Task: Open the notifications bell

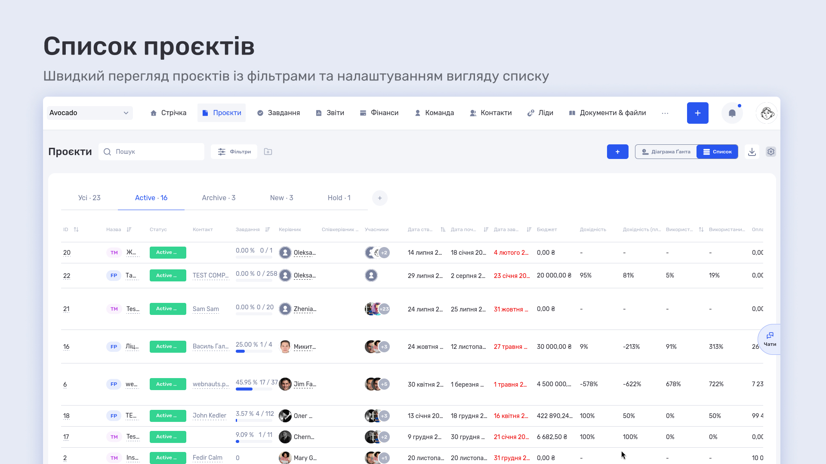Action: 732,113
